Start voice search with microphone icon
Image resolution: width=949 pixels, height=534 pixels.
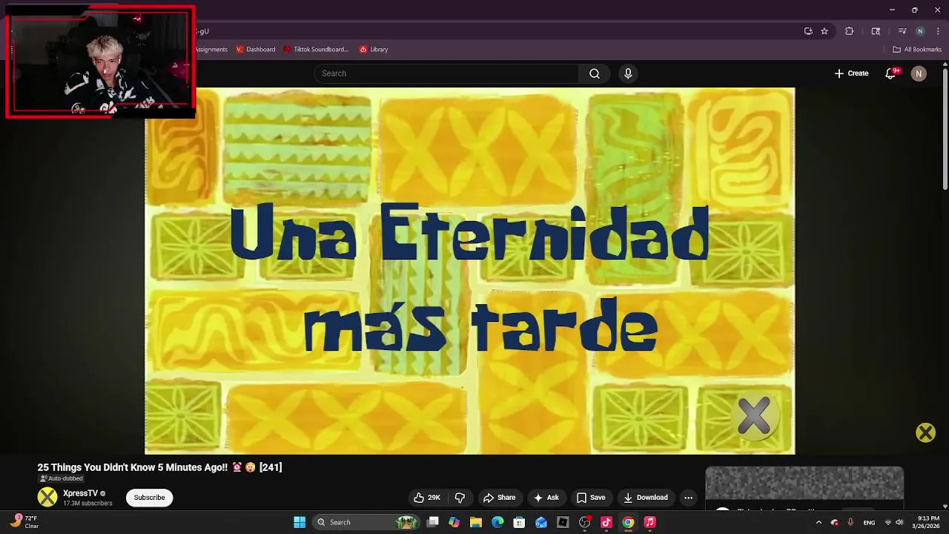pyautogui.click(x=628, y=73)
